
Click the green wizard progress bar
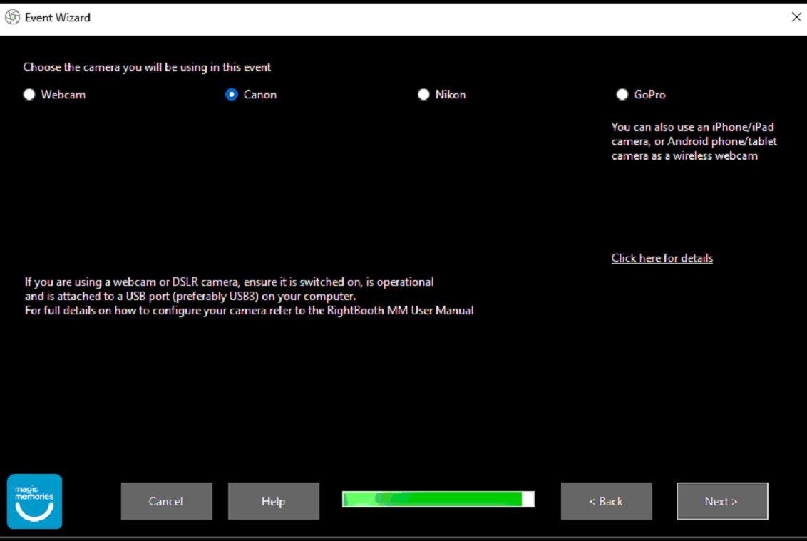coord(438,500)
